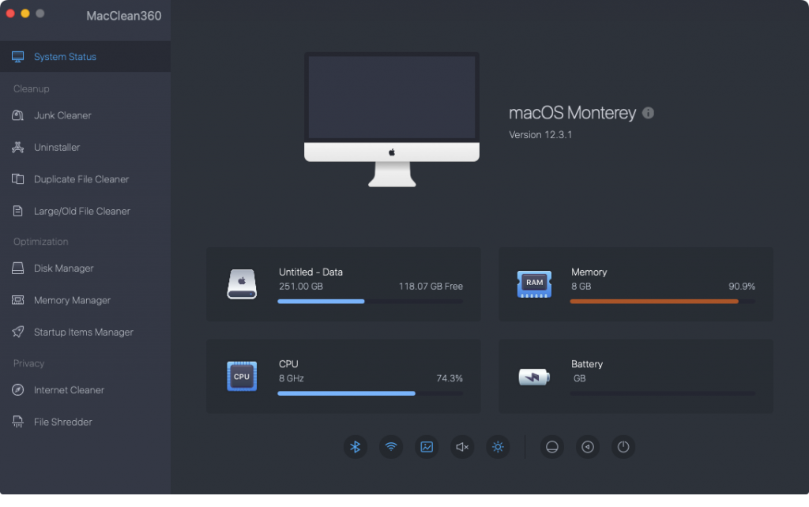Go to Internet Cleaner
The height and width of the screenshot is (507, 809).
(85, 390)
